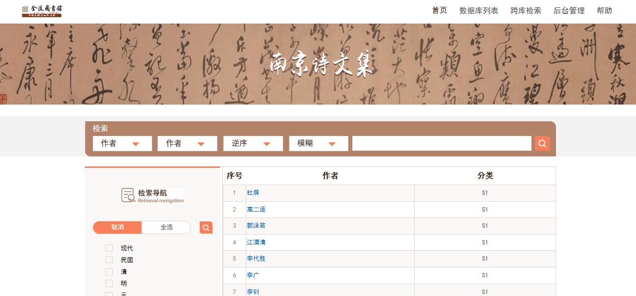Expand the 模糊 match mode dropdown

[318, 143]
